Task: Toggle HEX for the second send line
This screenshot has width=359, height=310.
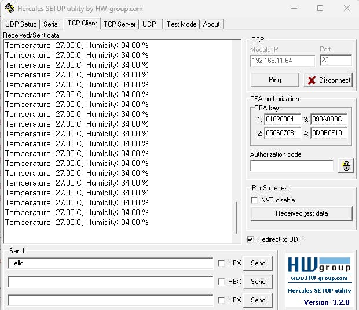Action: [x=221, y=282]
